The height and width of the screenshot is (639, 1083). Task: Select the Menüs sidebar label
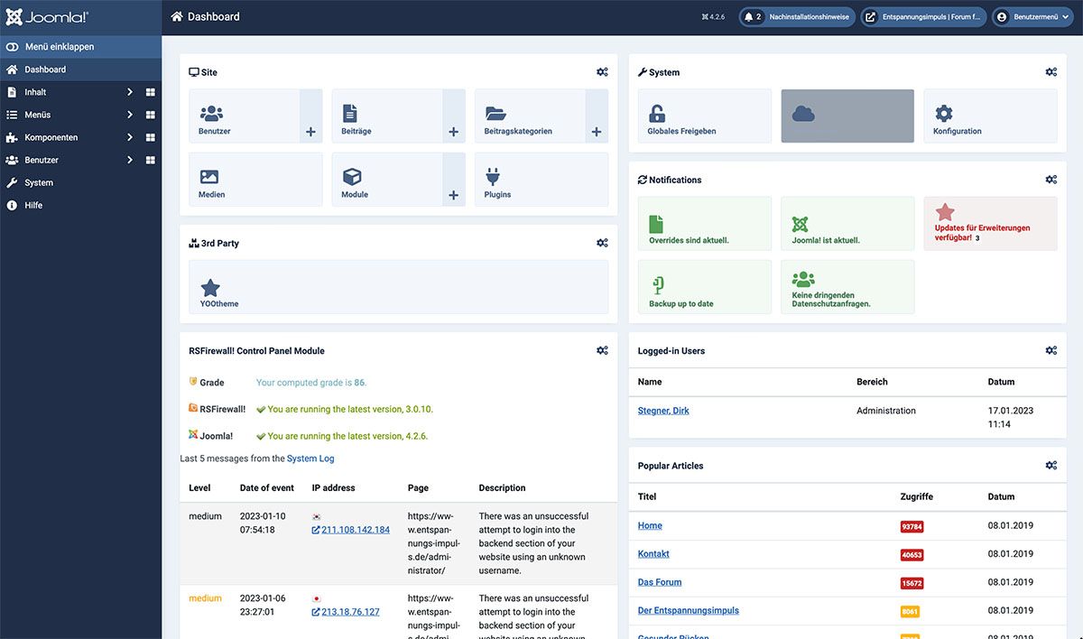pos(38,115)
